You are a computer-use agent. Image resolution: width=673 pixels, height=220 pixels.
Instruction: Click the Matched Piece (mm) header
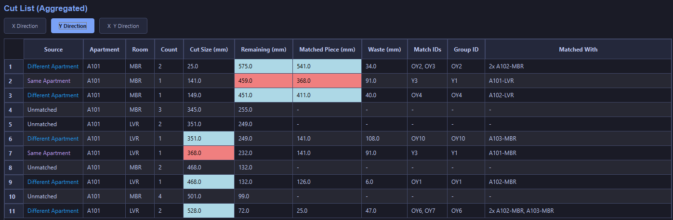click(x=327, y=49)
